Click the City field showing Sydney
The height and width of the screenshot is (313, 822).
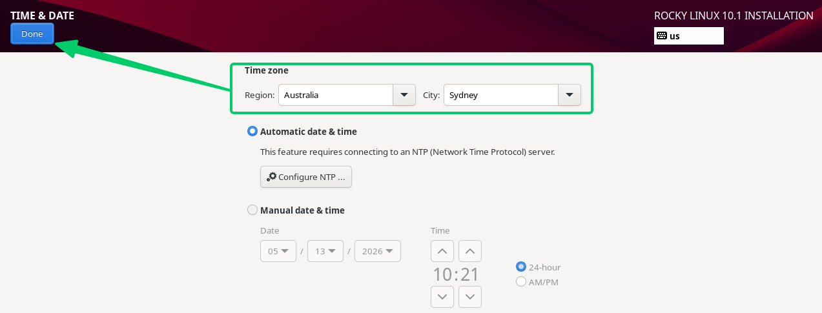coord(501,95)
